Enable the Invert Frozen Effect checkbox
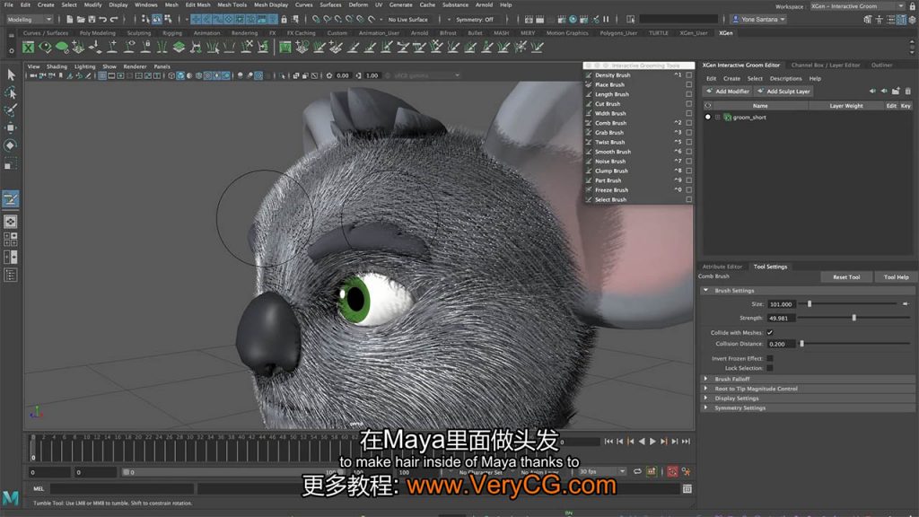Viewport: 919px width, 517px height. pos(769,358)
